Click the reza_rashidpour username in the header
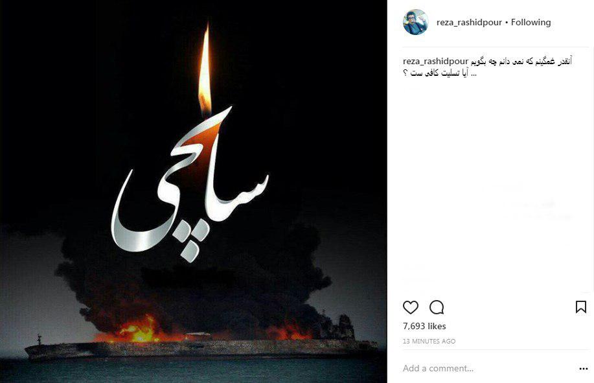594x383 pixels. click(x=469, y=22)
